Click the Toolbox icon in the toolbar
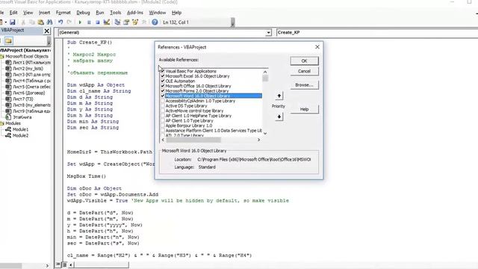 144,22
